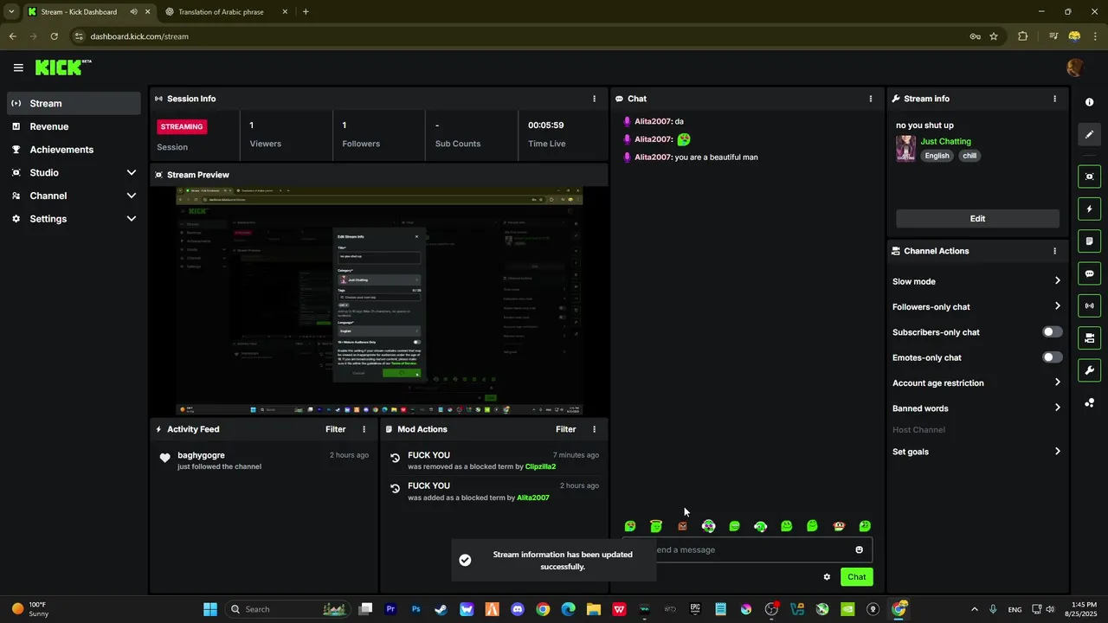The image size is (1108, 623).
Task: Insert the halo angel emote
Action: click(656, 526)
